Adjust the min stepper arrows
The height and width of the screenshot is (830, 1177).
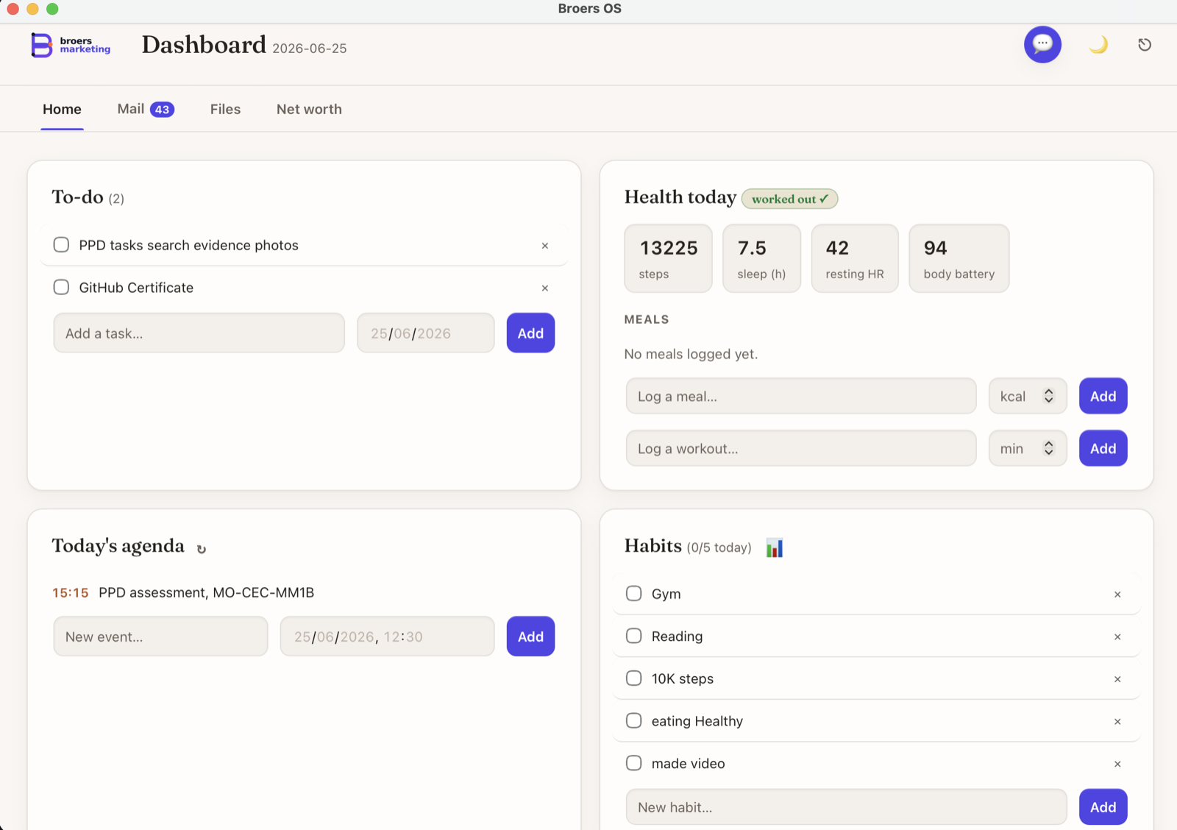point(1049,448)
